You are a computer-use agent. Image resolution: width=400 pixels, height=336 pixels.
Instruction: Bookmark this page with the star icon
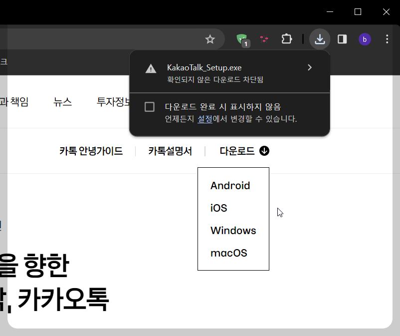[210, 39]
